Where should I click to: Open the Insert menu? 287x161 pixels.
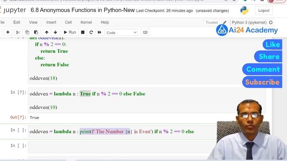coord(51,22)
